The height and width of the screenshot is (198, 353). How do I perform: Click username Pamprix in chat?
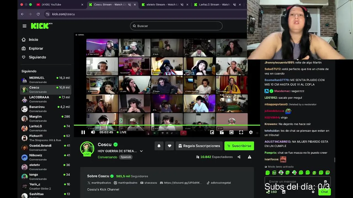pyautogui.click(x=271, y=153)
